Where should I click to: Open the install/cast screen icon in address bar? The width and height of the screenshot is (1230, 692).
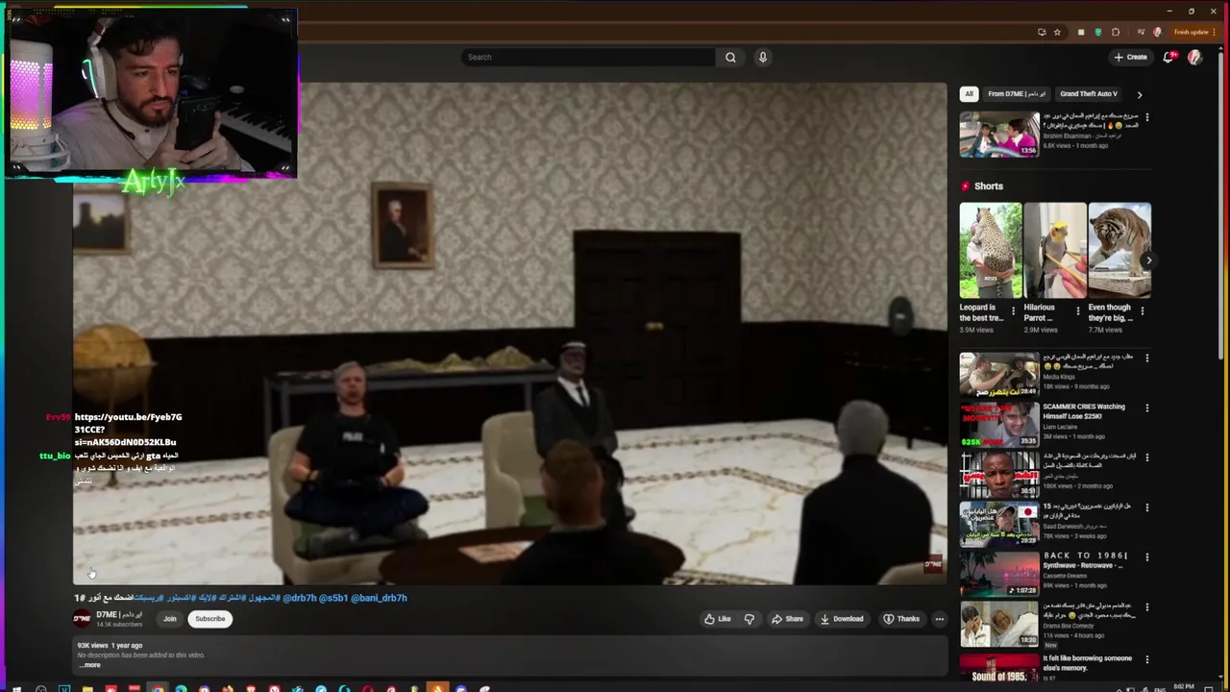coord(1042,32)
